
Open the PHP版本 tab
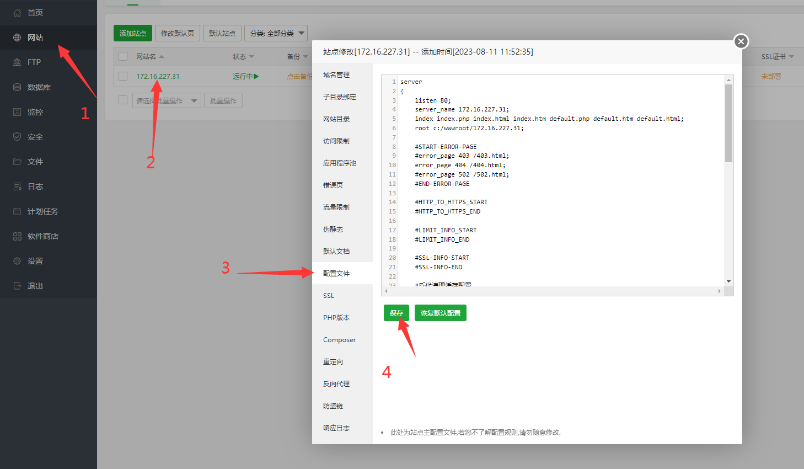[342, 317]
